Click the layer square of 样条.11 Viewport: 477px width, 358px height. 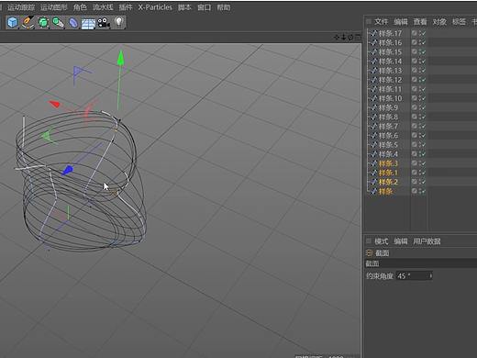415,89
